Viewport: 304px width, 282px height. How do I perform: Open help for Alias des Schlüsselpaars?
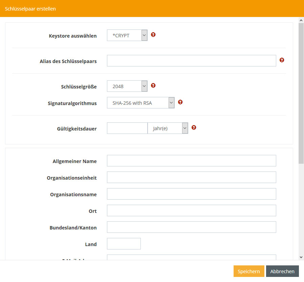point(282,60)
